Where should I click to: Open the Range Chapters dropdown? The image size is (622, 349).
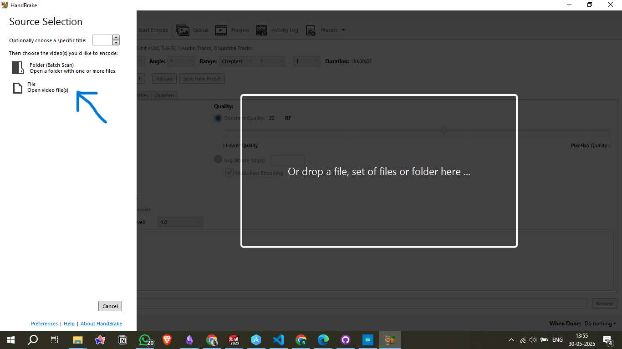coord(237,61)
